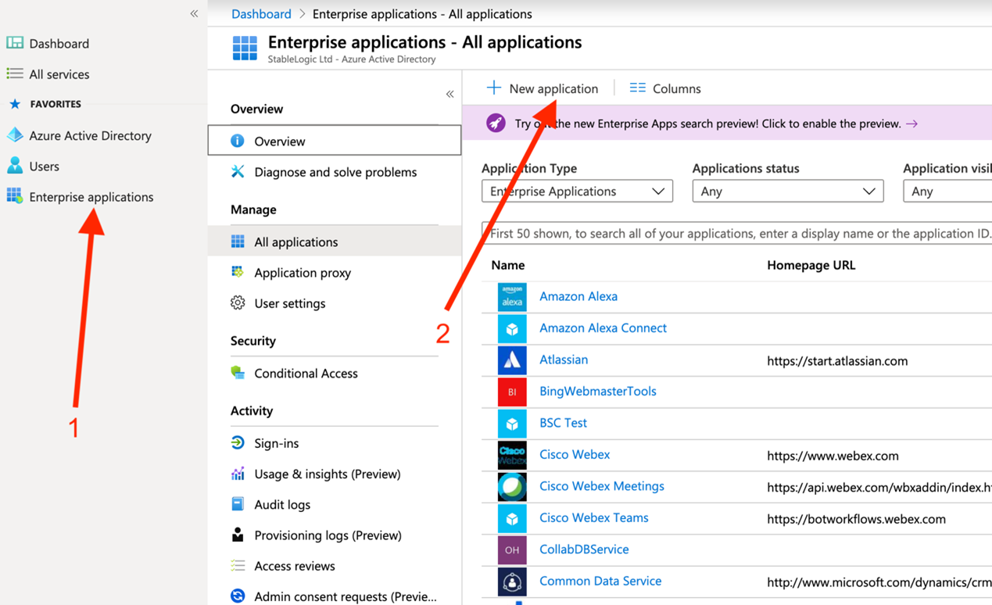Collapse the Enterprise applications menu pane
The image size is (992, 605).
[449, 94]
